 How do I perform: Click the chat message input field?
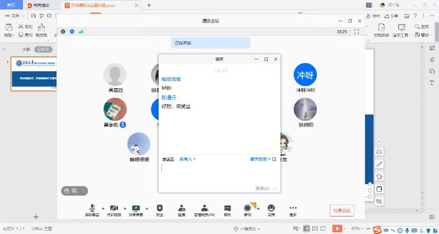[x=218, y=173]
